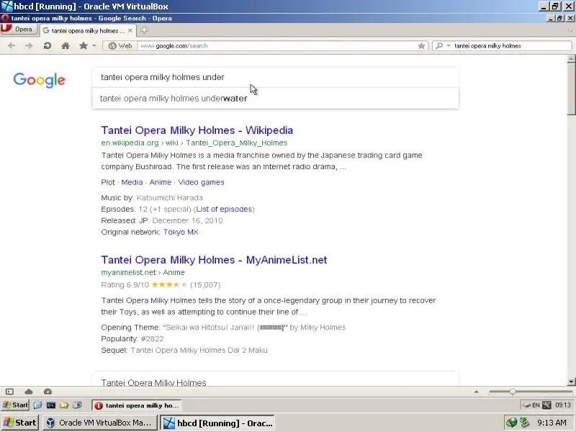The image size is (576, 432).
Task: Launch guest folder explorer quick-launch icon
Action: pos(64,405)
